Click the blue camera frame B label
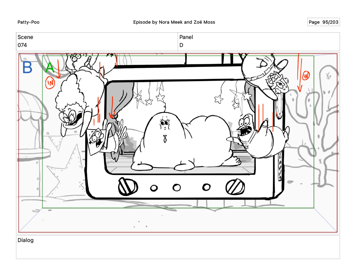This screenshot has width=356, height=275. [x=27, y=68]
